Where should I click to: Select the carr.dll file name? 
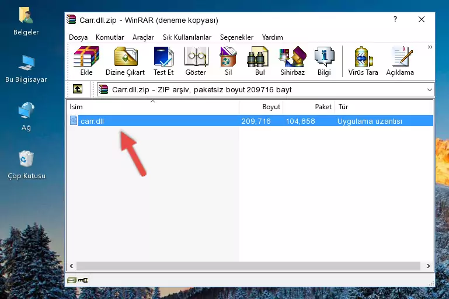(x=92, y=121)
